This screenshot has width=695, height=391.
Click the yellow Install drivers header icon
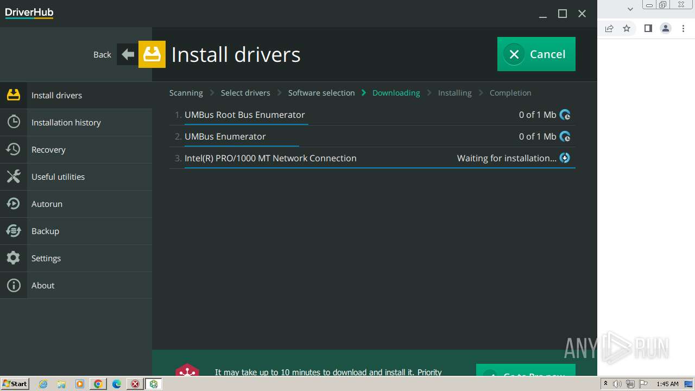tap(152, 54)
